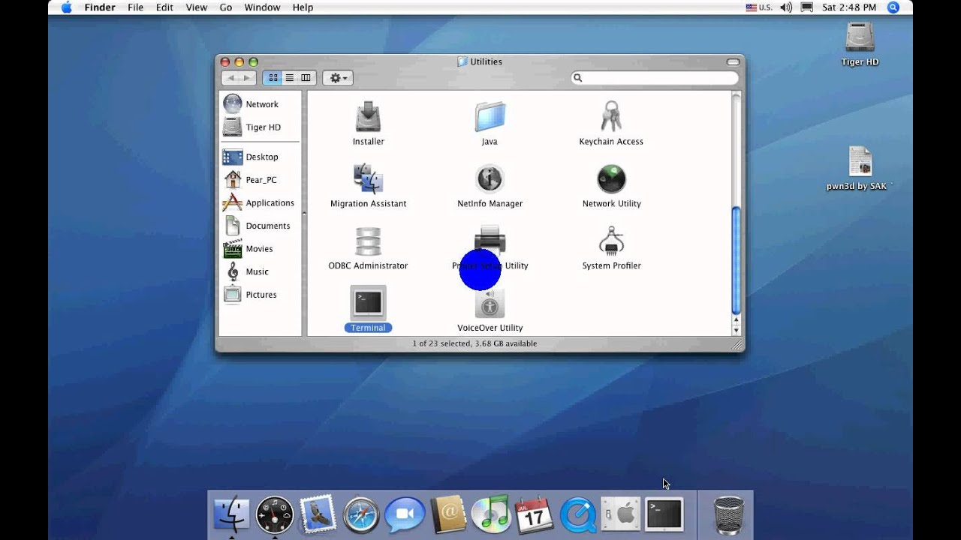Image resolution: width=961 pixels, height=540 pixels.
Task: Open the Java folder
Action: point(490,117)
